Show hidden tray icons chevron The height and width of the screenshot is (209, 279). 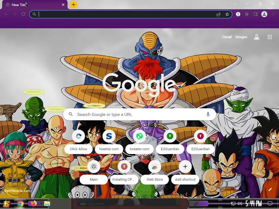[226, 204]
